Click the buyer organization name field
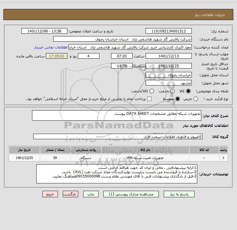This screenshot has width=237, height=230. coord(123,39)
